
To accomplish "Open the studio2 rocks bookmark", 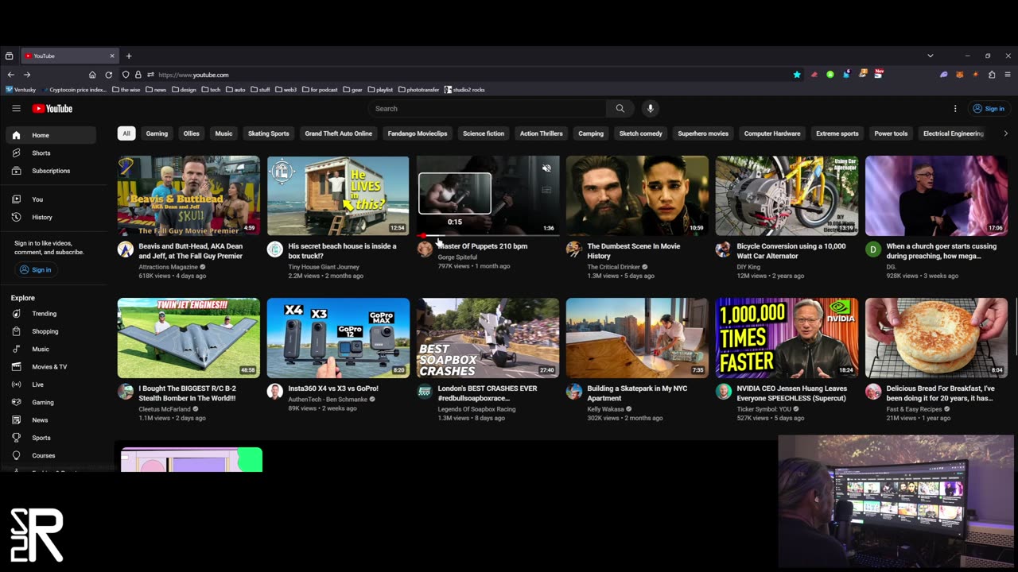I will coord(464,90).
